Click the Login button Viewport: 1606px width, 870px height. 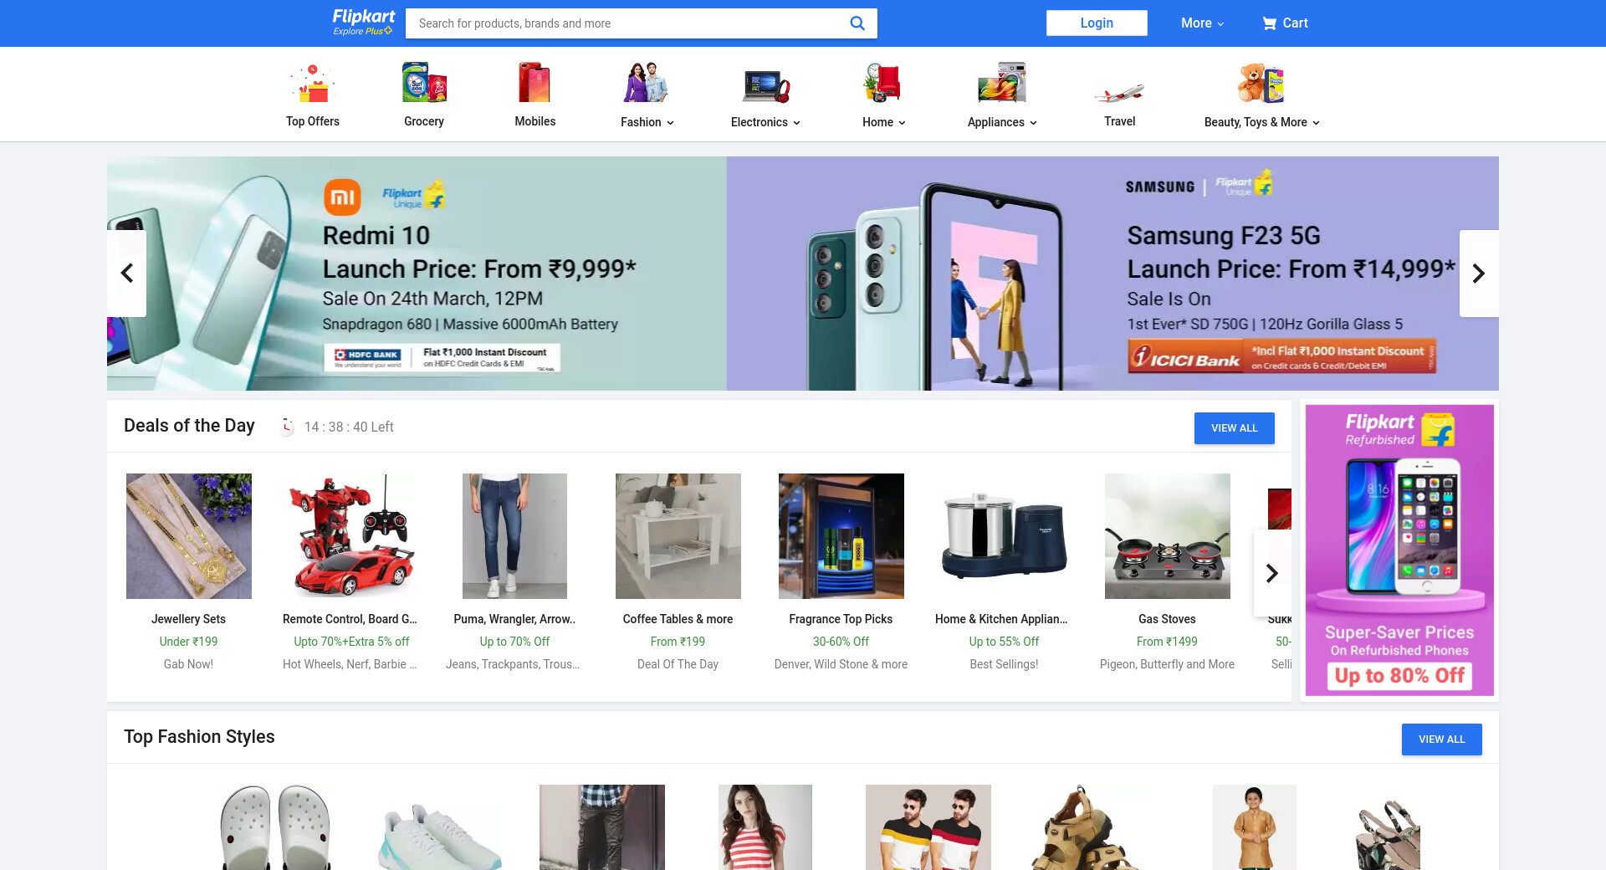[1097, 23]
